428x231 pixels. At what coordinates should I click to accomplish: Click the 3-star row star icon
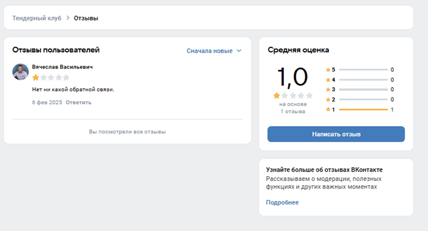pos(328,90)
